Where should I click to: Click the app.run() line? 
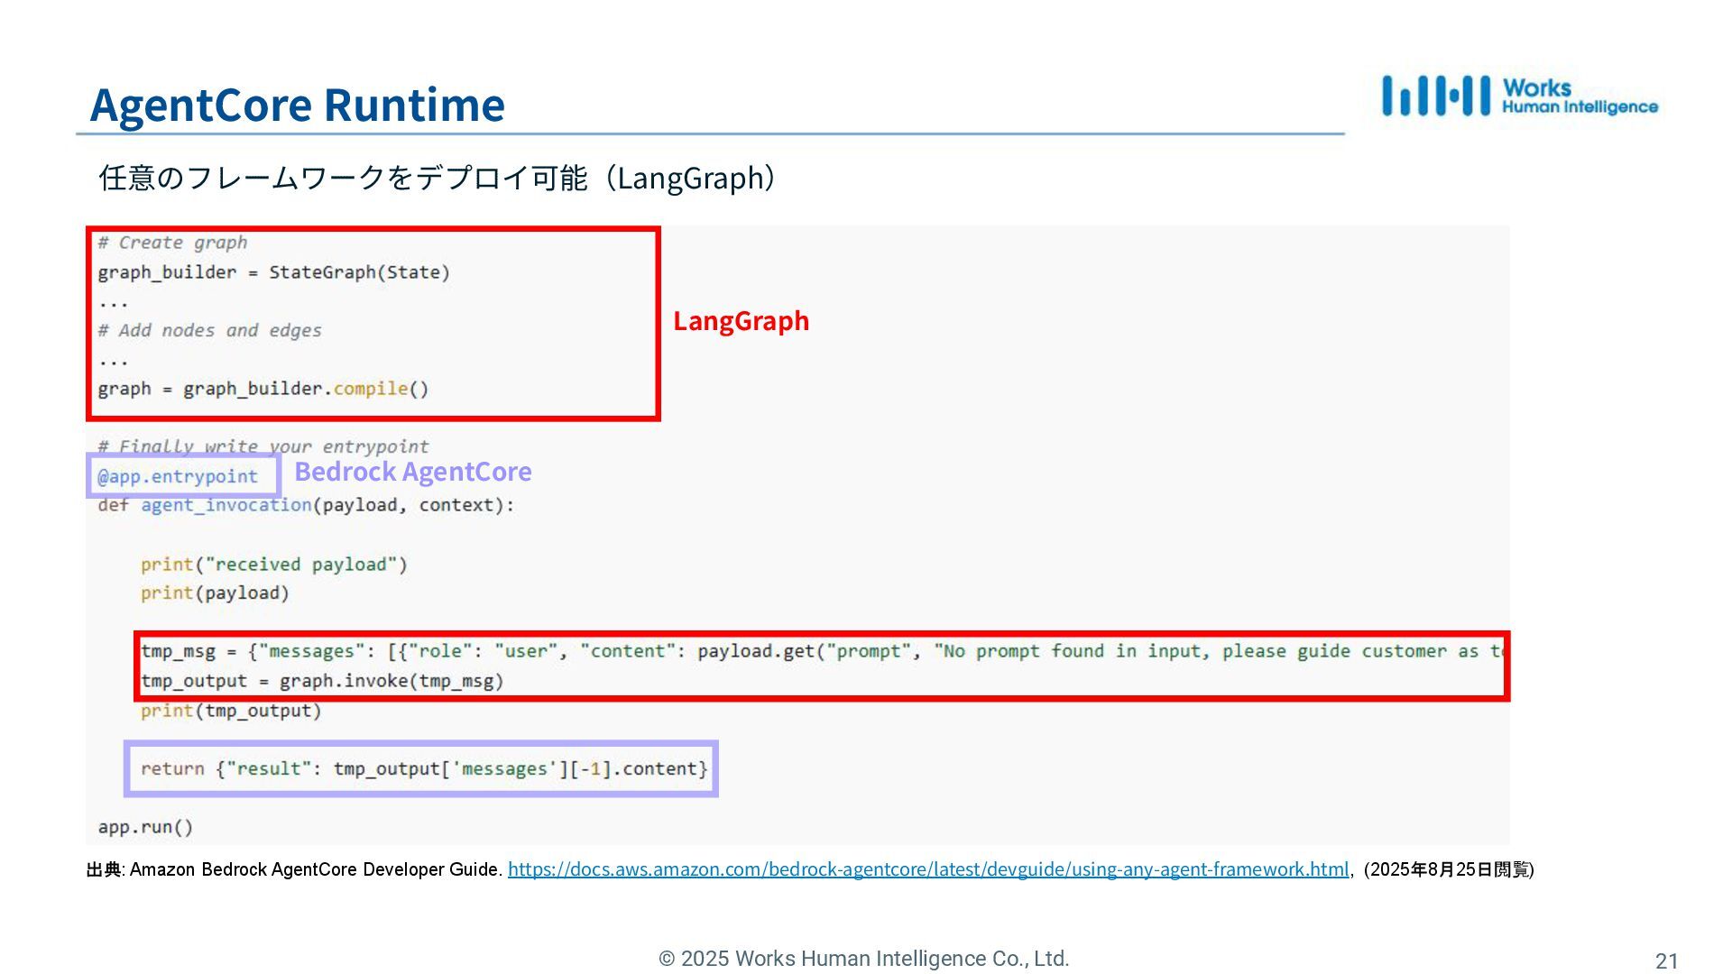coord(145,827)
